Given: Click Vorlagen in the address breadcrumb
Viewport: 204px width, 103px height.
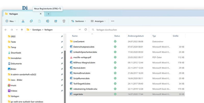Looking at the screenshot, I should pyautogui.click(x=48, y=30).
